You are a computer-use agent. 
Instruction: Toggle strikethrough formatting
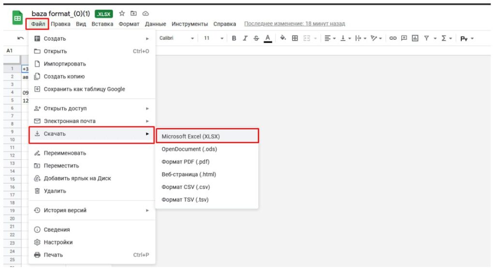pos(256,39)
